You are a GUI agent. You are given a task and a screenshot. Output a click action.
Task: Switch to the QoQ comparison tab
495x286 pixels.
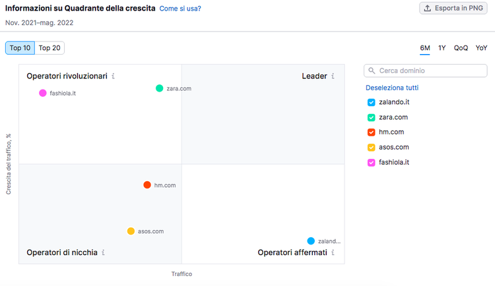pos(461,48)
